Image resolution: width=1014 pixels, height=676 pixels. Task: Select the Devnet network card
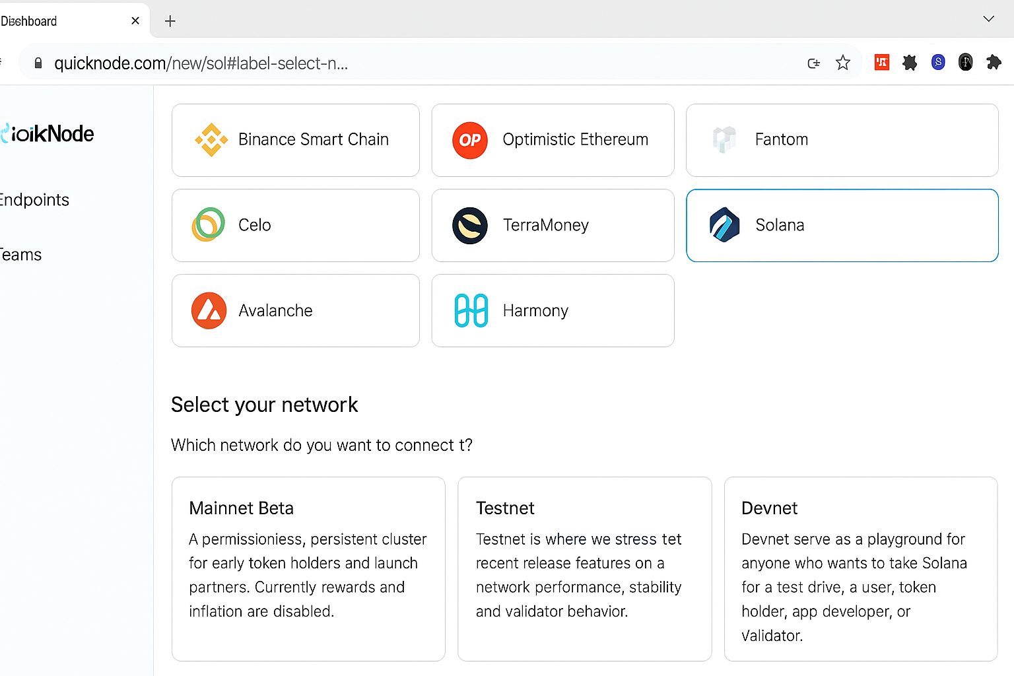(x=860, y=568)
